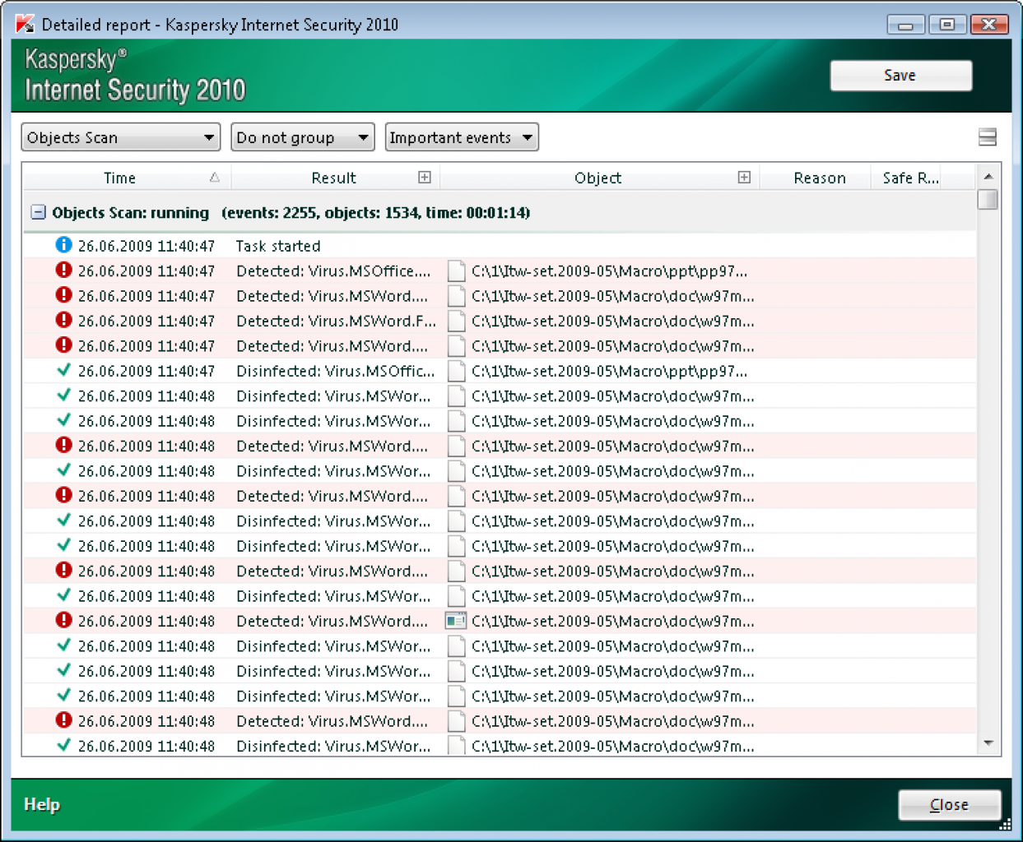This screenshot has height=842, width=1023.
Task: Click the Safe R... column header
Action: [910, 178]
